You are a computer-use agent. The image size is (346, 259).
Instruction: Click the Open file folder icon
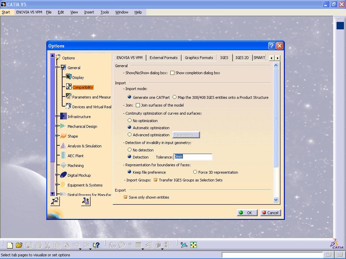[x=19, y=245]
